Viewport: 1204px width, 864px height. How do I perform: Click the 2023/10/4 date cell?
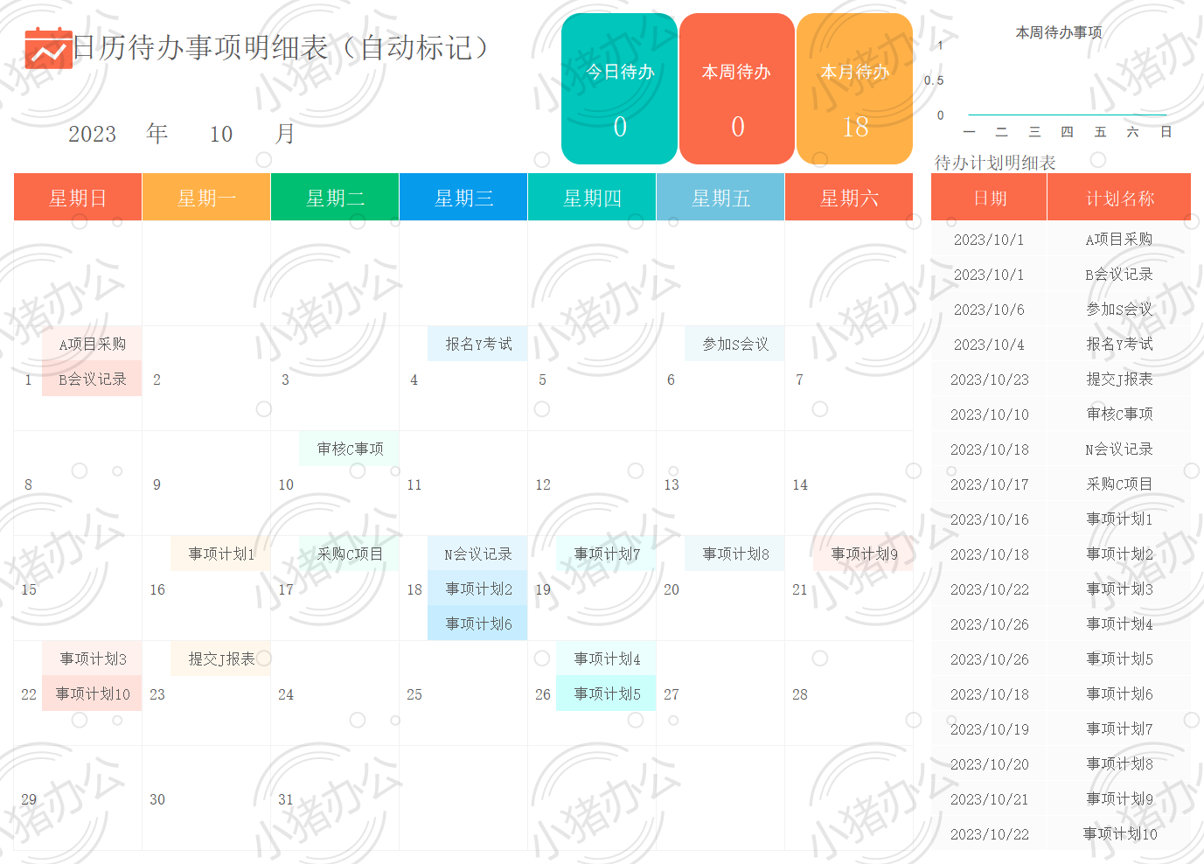click(989, 345)
